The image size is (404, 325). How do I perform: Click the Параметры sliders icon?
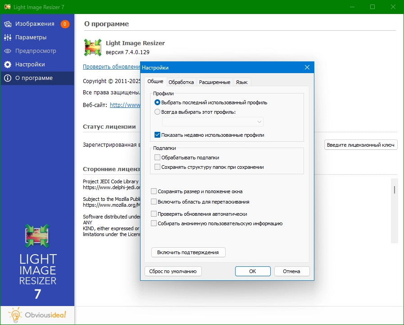click(x=8, y=37)
